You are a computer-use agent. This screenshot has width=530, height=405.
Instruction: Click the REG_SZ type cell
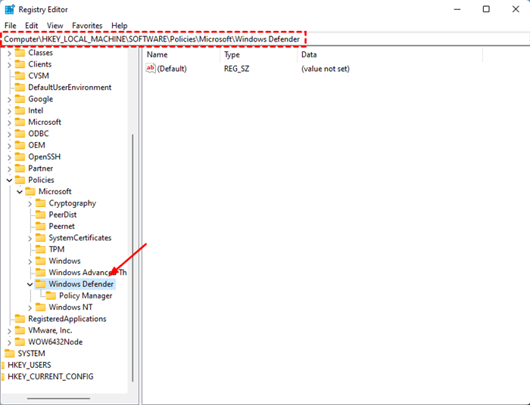[236, 69]
